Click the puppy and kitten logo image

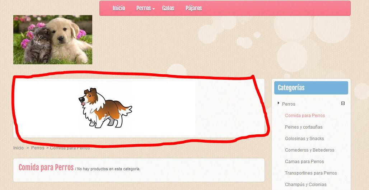(x=53, y=40)
